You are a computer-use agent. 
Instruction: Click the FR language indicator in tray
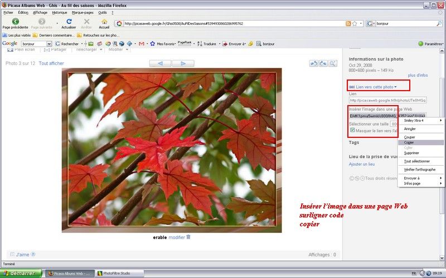click(x=414, y=274)
